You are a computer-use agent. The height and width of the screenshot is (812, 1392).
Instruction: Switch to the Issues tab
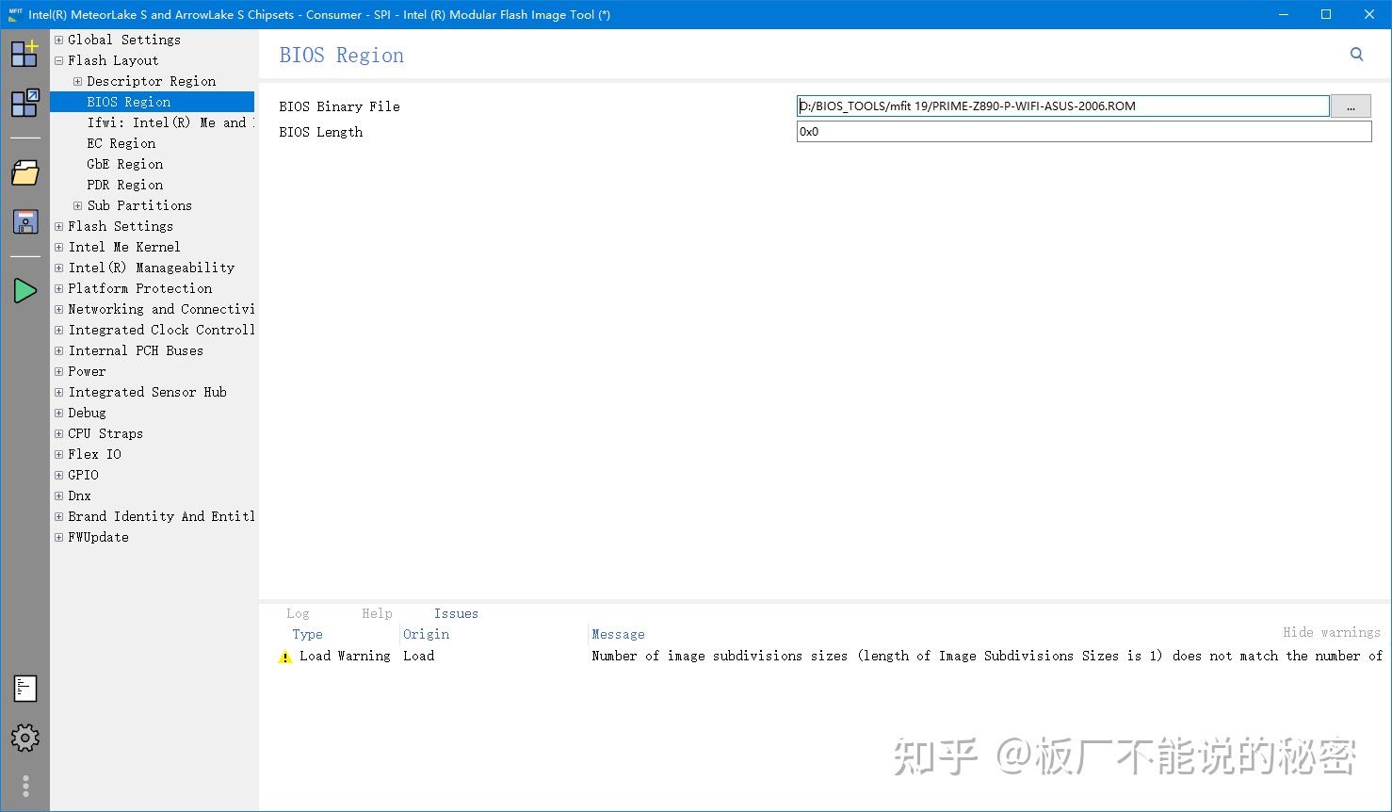click(x=456, y=613)
